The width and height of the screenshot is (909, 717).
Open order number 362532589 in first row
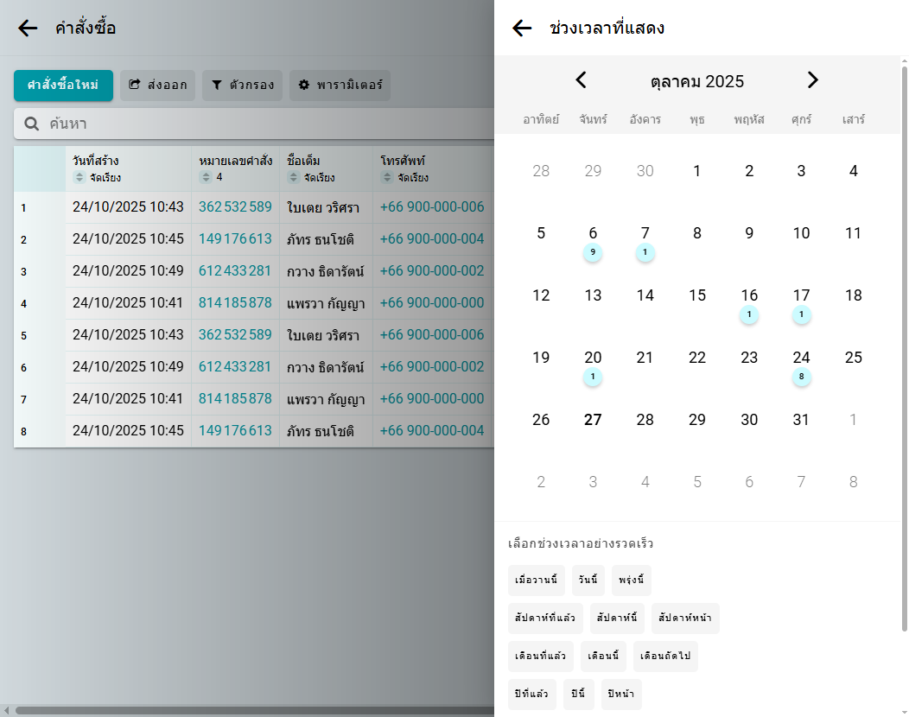pyautogui.click(x=235, y=207)
